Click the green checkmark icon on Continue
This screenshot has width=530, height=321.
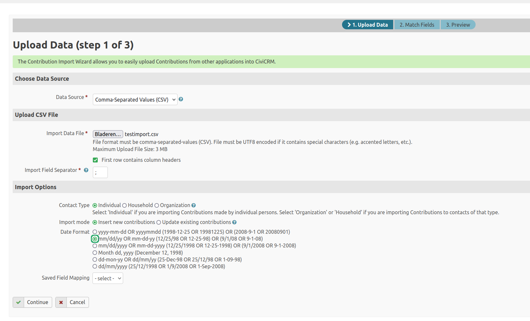coord(19,302)
